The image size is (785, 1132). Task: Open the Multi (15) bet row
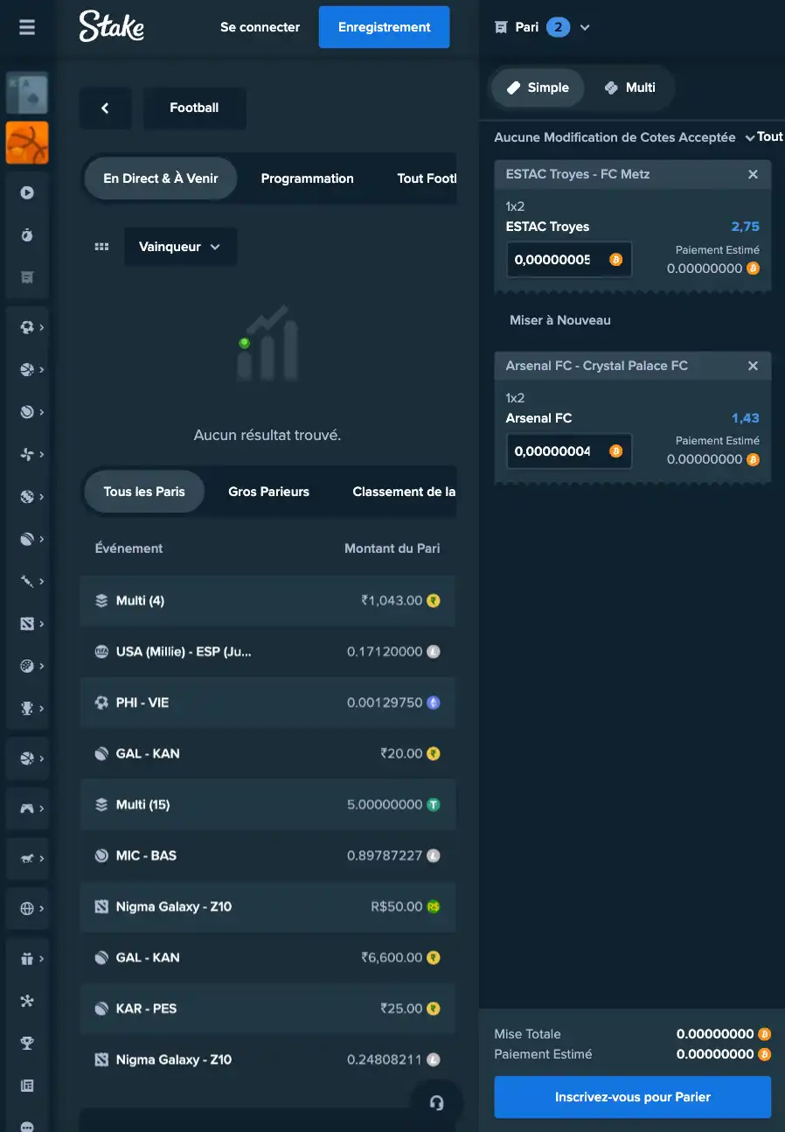click(267, 805)
